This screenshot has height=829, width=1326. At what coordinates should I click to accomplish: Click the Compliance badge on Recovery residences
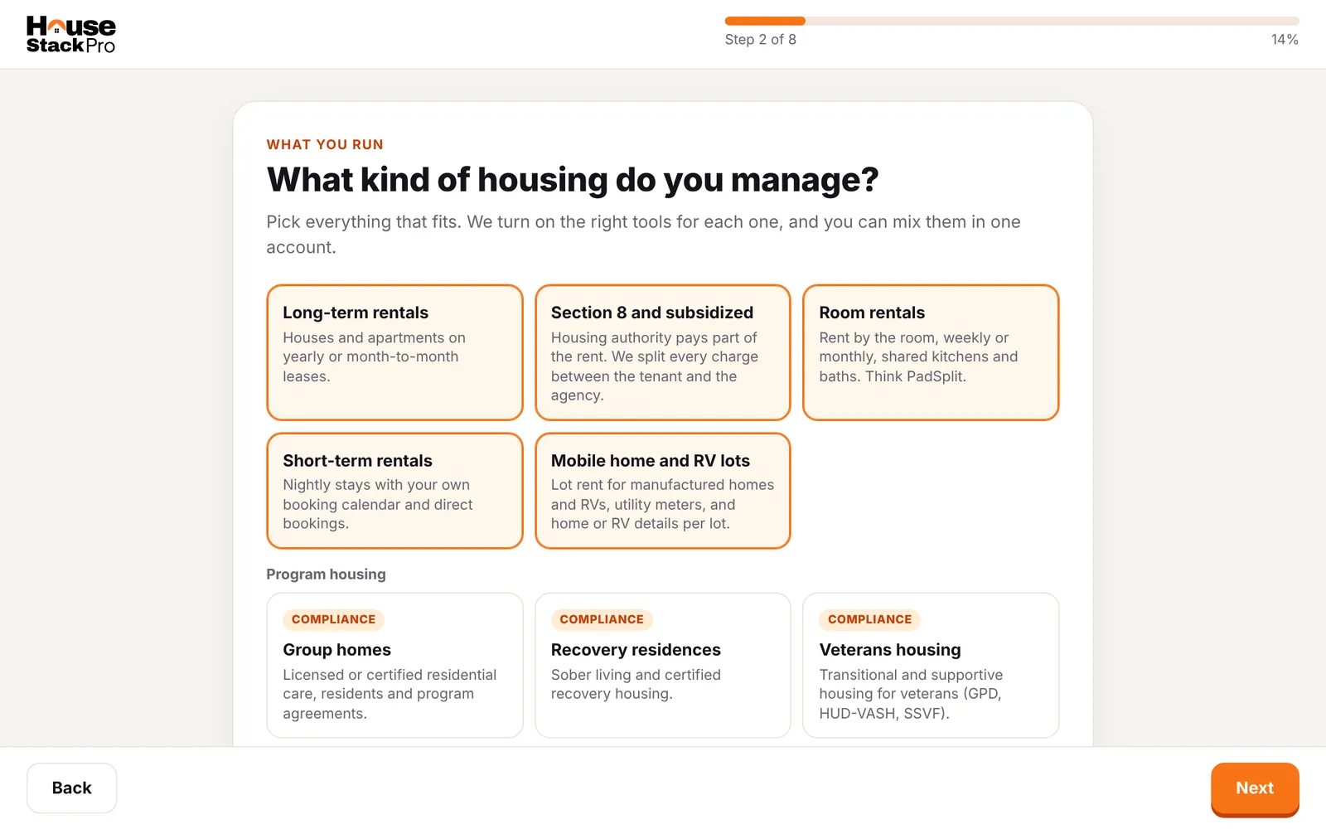[x=602, y=619]
